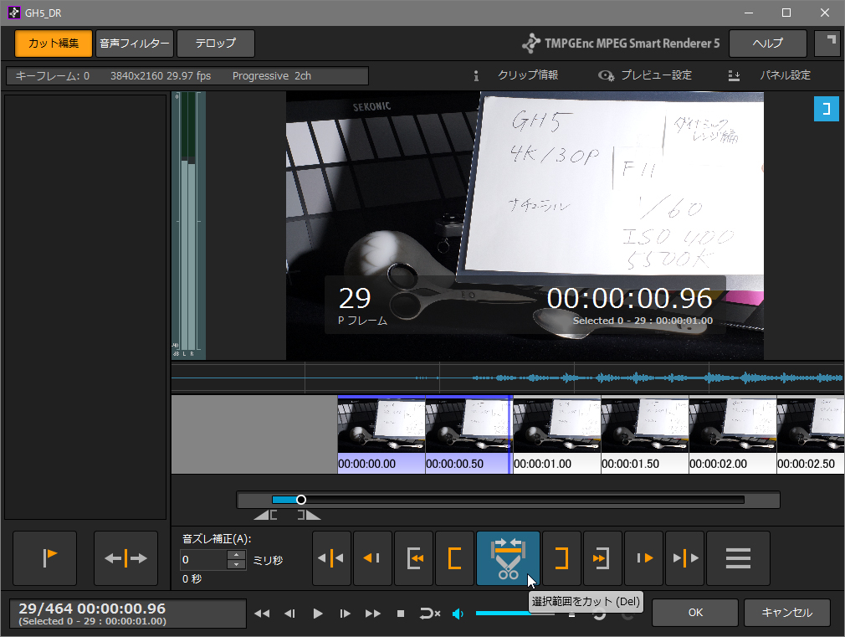
Task: Increase 音ズレ補正 value with the up arrow
Action: point(236,554)
